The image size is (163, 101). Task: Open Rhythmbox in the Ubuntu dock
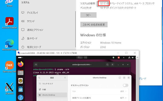(21, 81)
